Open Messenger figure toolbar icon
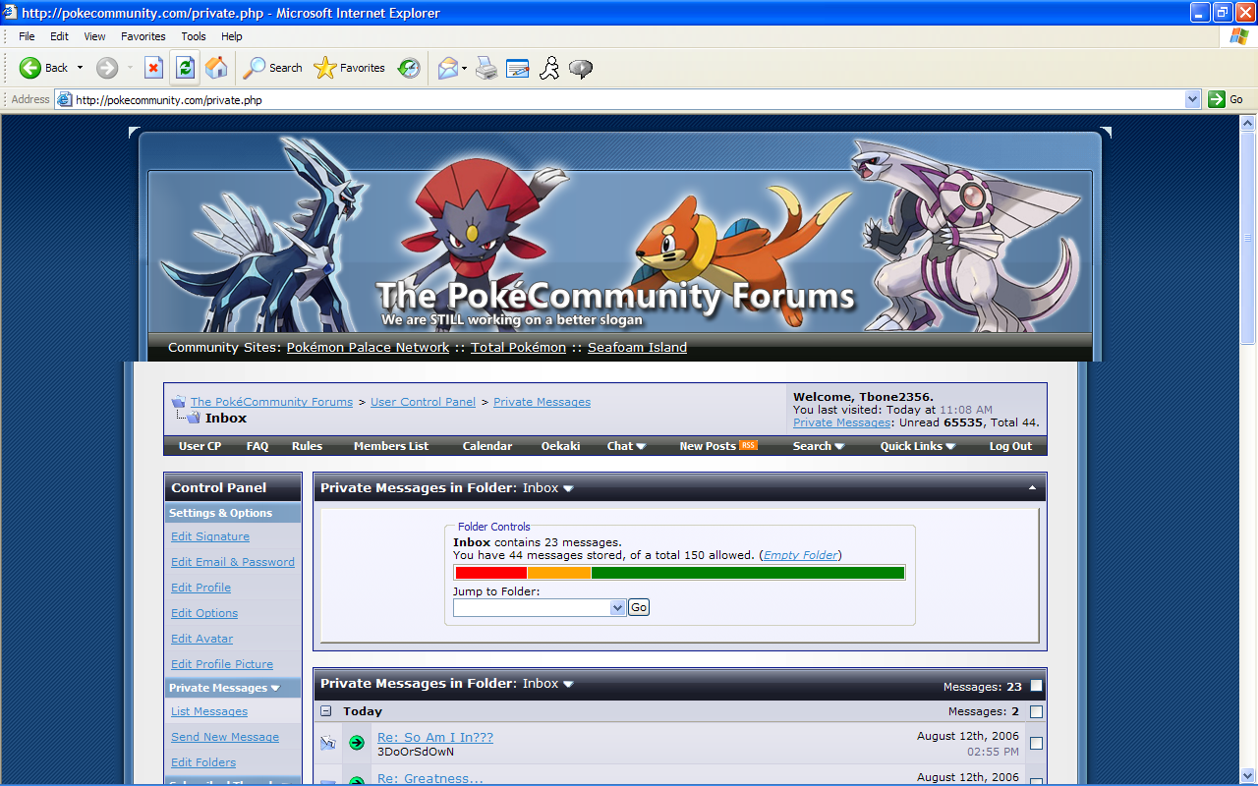The image size is (1258, 786). pos(549,68)
